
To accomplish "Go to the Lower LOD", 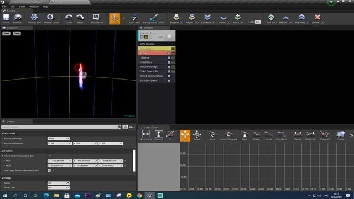I will pos(223,18).
